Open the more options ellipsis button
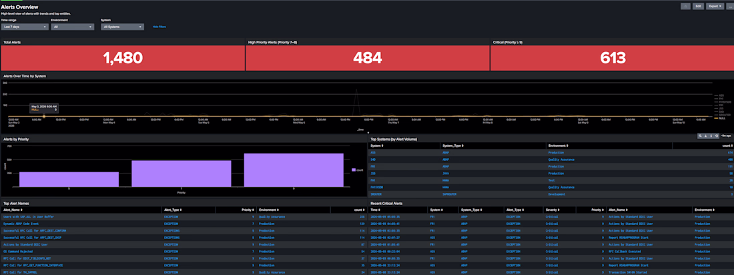This screenshot has width=734, height=275. [x=730, y=6]
